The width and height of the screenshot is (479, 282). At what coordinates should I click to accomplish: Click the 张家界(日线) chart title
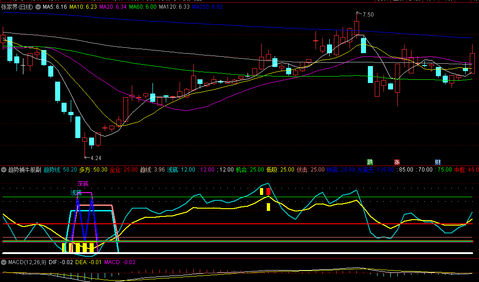[x=17, y=7]
